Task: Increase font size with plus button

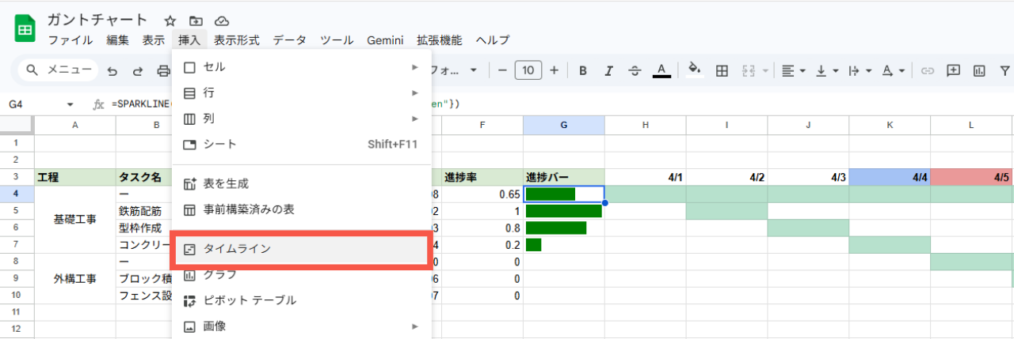Action: (554, 70)
